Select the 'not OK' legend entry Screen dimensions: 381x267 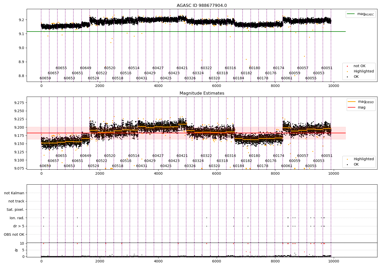point(359,66)
